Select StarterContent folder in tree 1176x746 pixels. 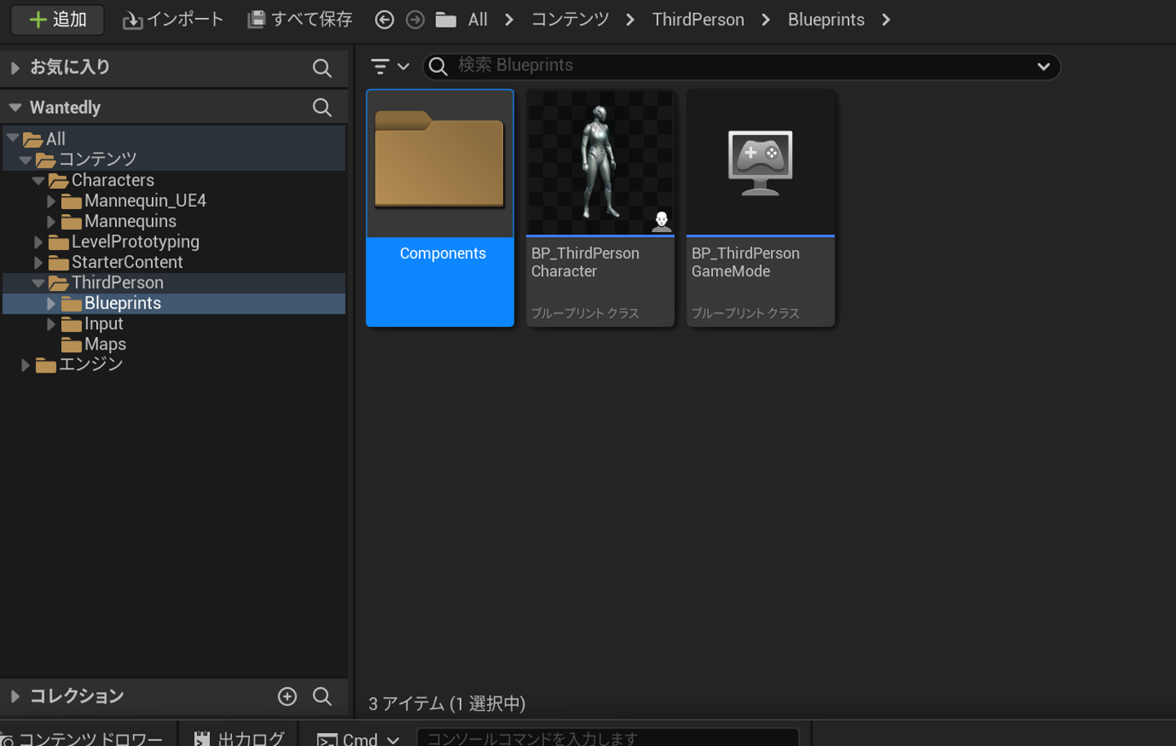point(127,262)
